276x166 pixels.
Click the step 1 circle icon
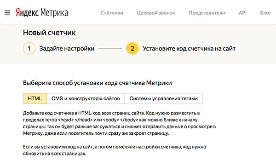tap(29, 48)
